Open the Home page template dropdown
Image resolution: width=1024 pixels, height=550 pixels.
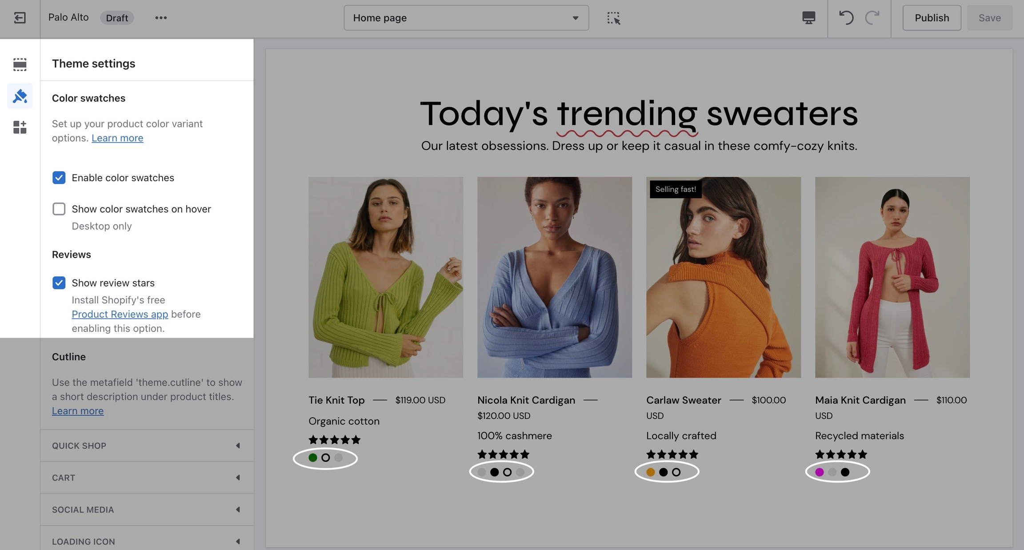(466, 18)
